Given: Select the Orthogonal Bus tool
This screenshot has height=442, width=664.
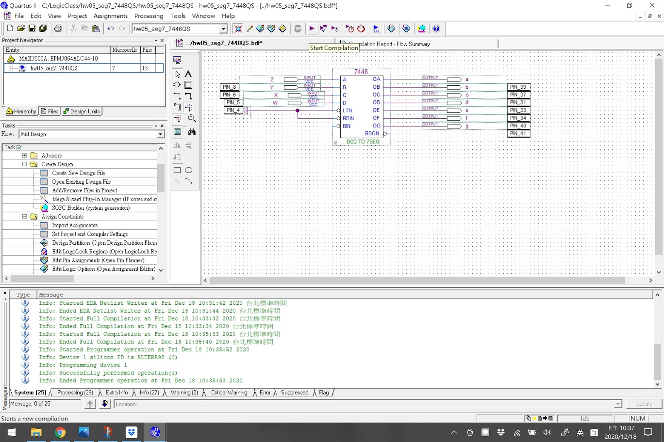Looking at the screenshot, I should pyautogui.click(x=188, y=96).
